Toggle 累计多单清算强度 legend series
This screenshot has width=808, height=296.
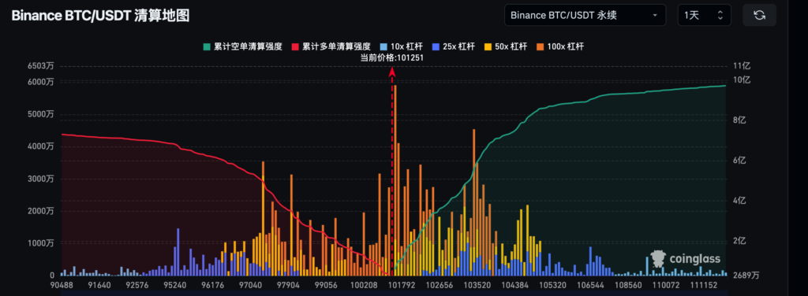[x=331, y=46]
